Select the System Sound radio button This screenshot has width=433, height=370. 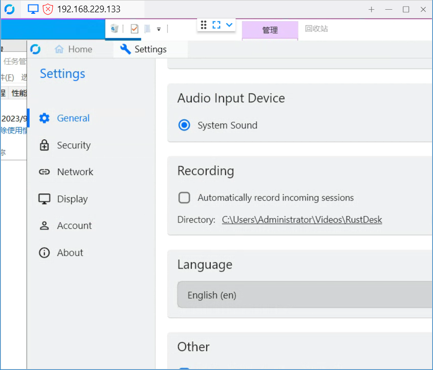pos(184,125)
